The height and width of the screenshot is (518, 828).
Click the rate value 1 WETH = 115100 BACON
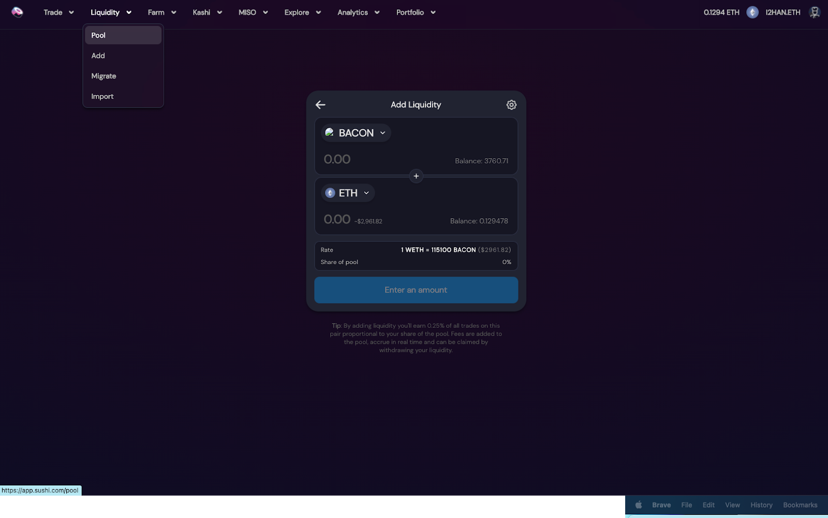tap(438, 250)
